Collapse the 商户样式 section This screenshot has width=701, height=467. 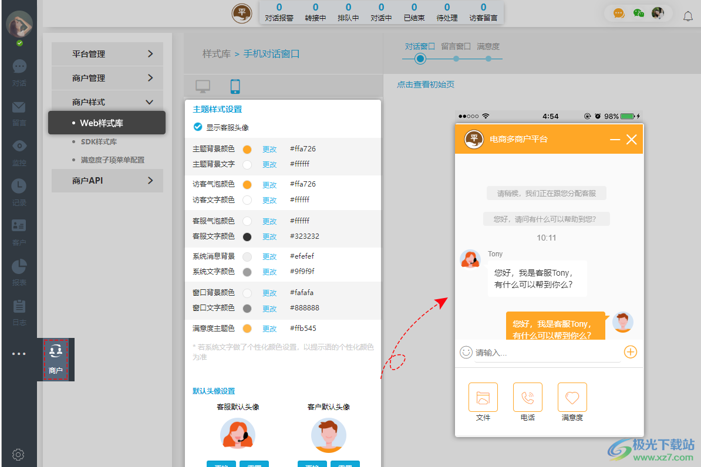pyautogui.click(x=107, y=101)
